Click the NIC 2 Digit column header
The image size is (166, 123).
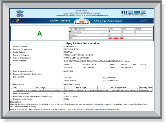[40, 87]
